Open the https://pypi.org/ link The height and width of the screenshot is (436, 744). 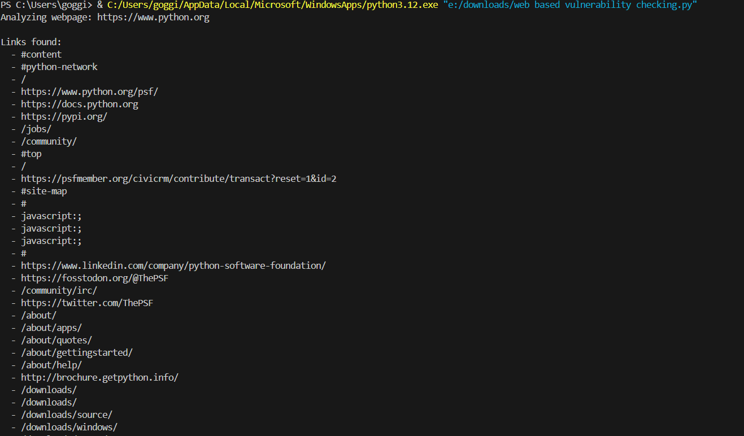tap(64, 116)
